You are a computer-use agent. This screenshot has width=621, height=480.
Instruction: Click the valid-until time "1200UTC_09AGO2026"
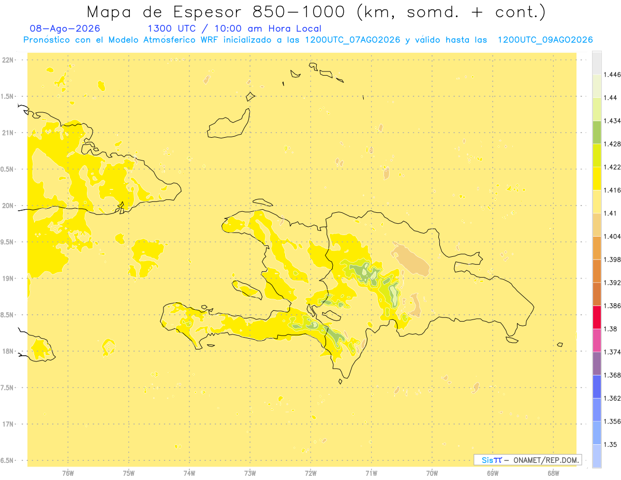point(545,40)
